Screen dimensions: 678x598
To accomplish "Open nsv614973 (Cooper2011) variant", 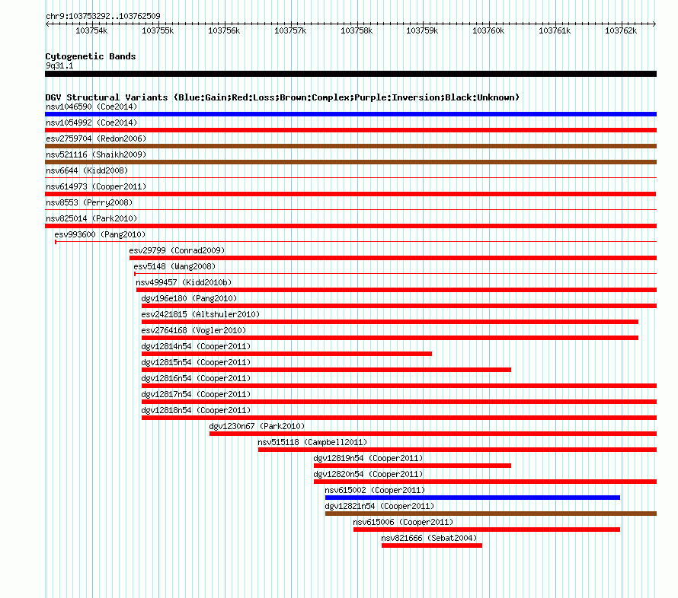I will (96, 186).
